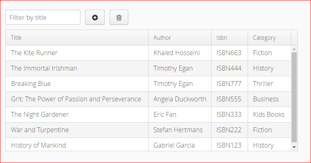
Task: Select The Night Gardener row
Action: point(148,114)
